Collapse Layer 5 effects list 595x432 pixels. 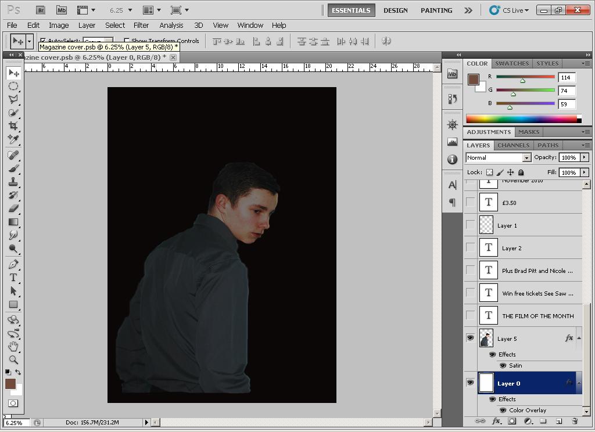(x=579, y=337)
